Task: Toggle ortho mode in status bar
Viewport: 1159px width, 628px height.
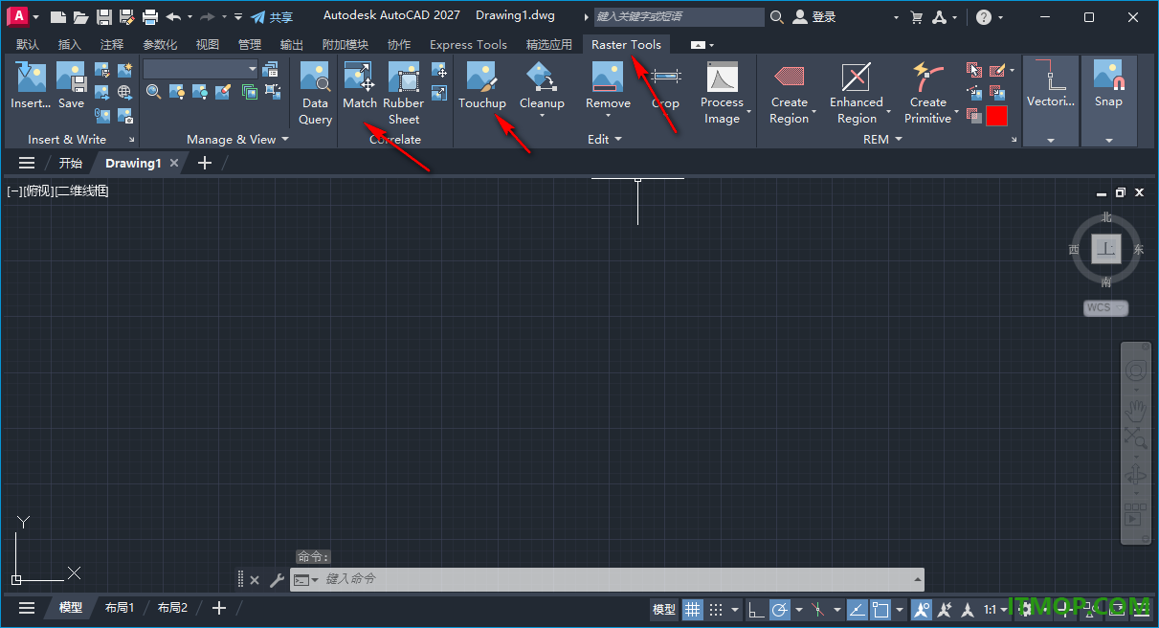Action: coord(756,609)
